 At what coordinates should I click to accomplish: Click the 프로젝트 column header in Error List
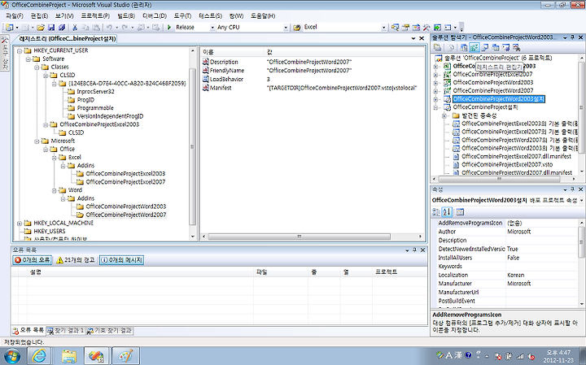[x=399, y=272]
